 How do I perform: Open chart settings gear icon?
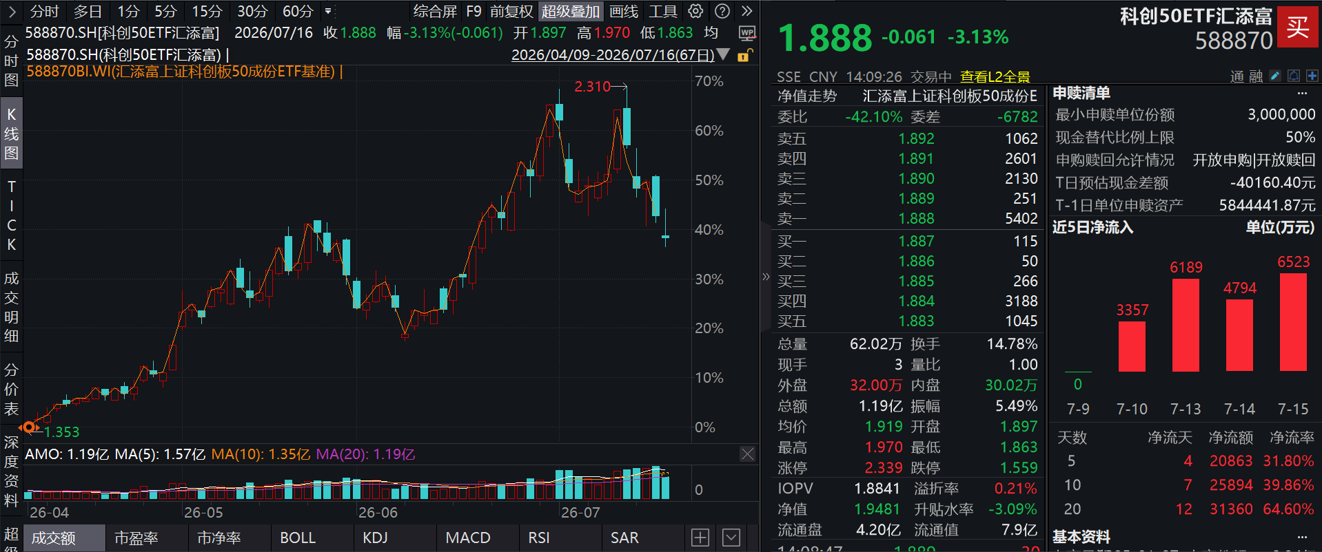[x=696, y=11]
